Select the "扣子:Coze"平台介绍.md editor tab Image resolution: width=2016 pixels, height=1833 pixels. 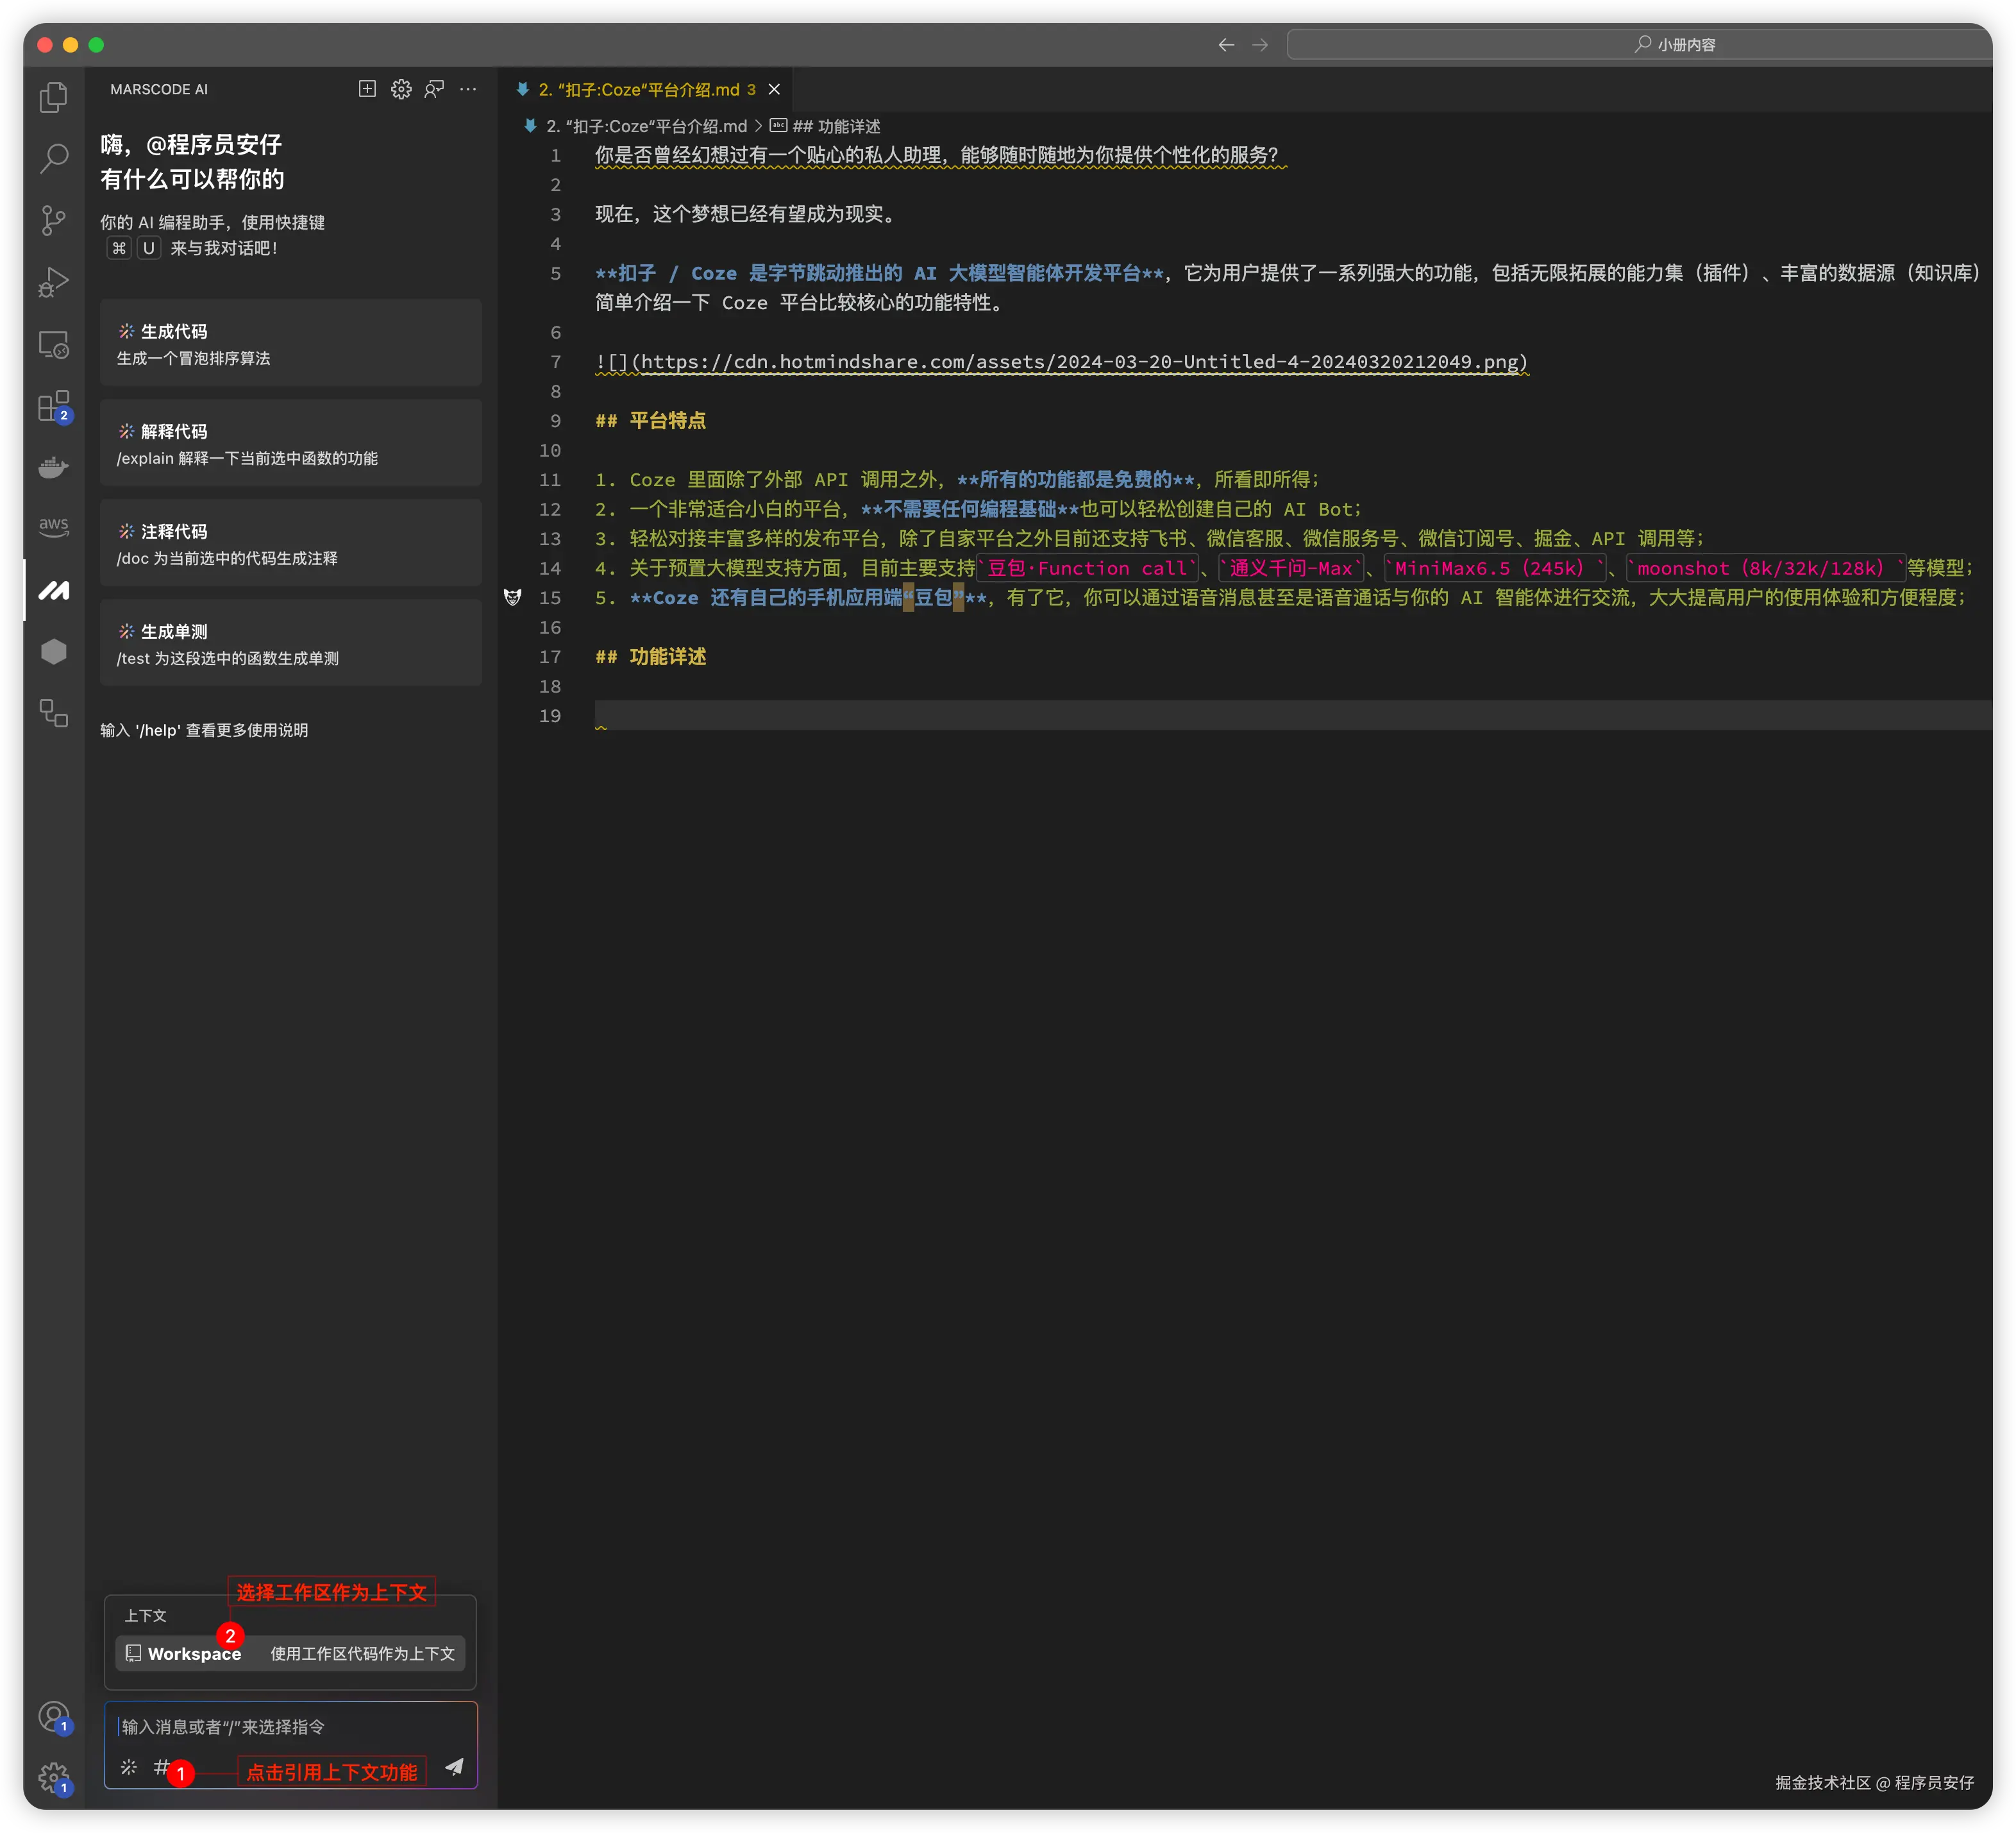point(640,89)
